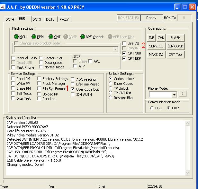Enable the Manual Flash checkbox
Viewport: 198px width, 189px height.
click(13, 58)
